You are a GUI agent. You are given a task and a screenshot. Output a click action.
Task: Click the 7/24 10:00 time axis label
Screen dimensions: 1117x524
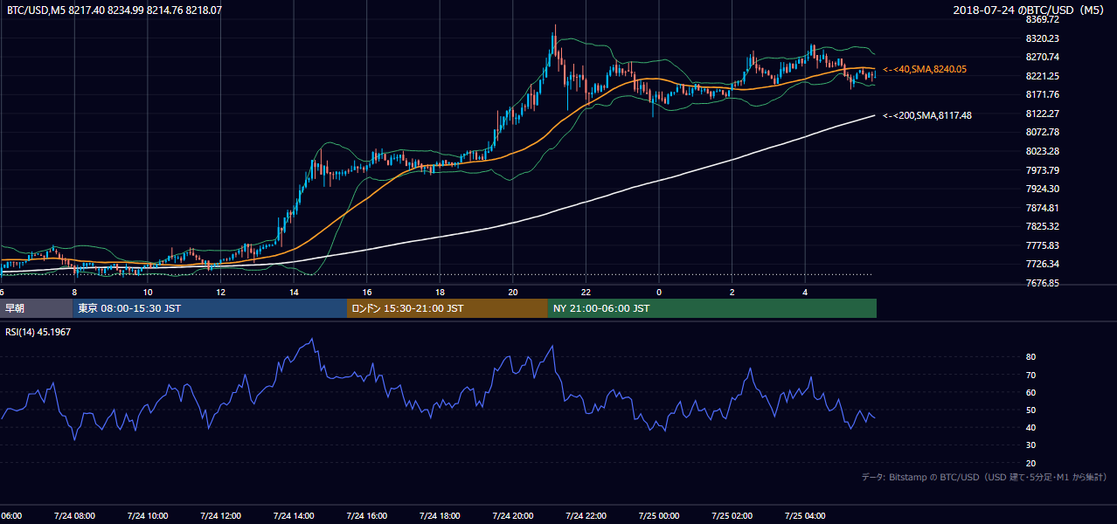click(x=148, y=515)
